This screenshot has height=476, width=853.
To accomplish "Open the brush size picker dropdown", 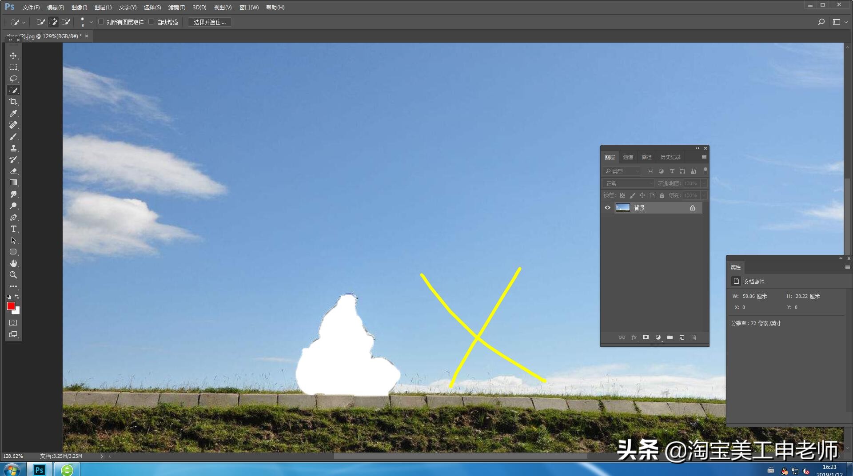I will coord(91,22).
